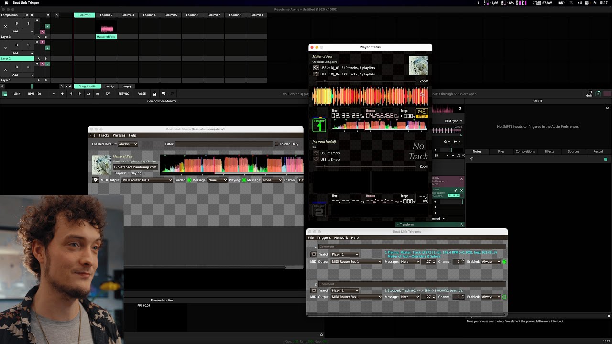Open the gear menu for the Player 2 trigger

pyautogui.click(x=314, y=290)
